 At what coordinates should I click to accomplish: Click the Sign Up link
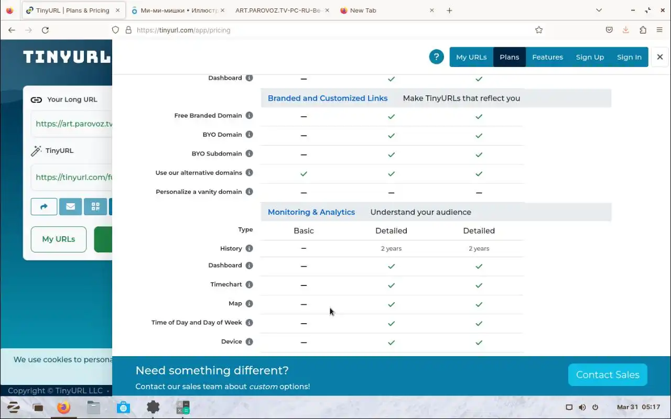coord(590,57)
